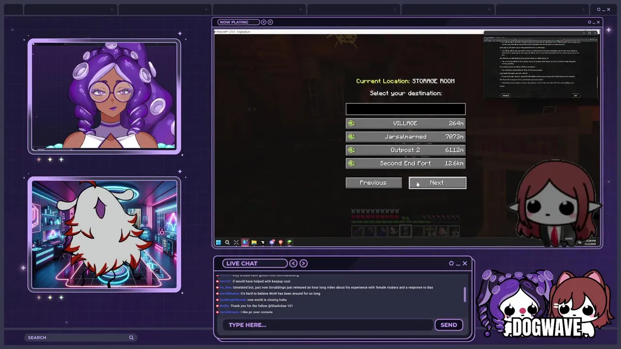Open the Windows Start menu on the taskbar
Viewport: 621px width, 349px height.
click(218, 242)
